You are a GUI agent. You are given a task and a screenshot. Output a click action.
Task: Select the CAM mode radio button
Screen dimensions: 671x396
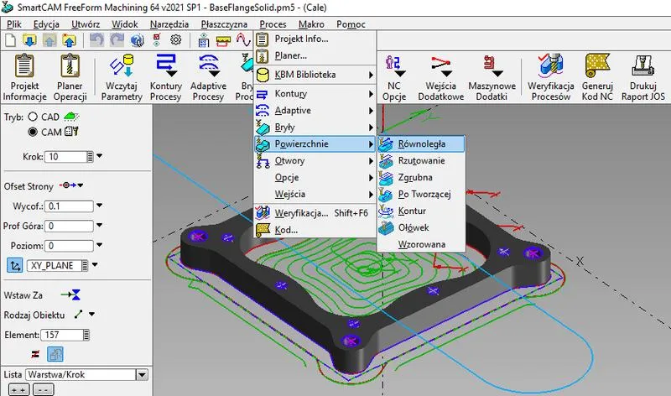(34, 132)
